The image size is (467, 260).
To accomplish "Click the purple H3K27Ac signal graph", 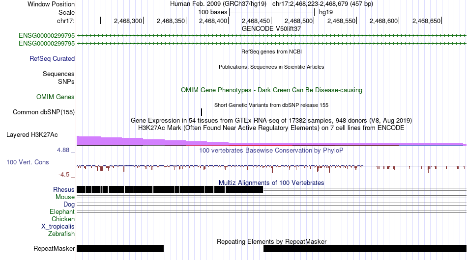I will tap(271, 141).
